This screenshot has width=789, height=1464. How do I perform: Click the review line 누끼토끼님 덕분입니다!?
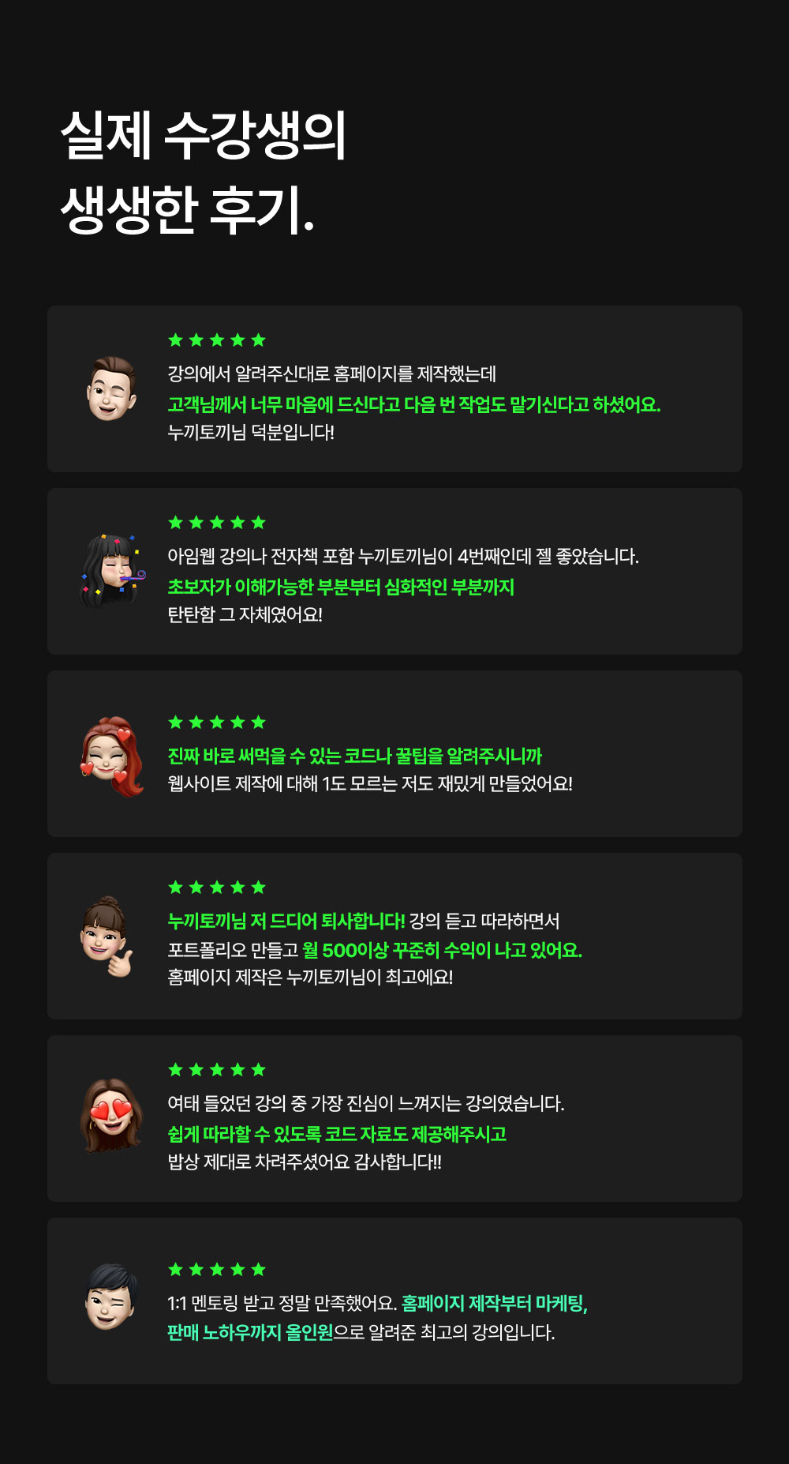251,433
